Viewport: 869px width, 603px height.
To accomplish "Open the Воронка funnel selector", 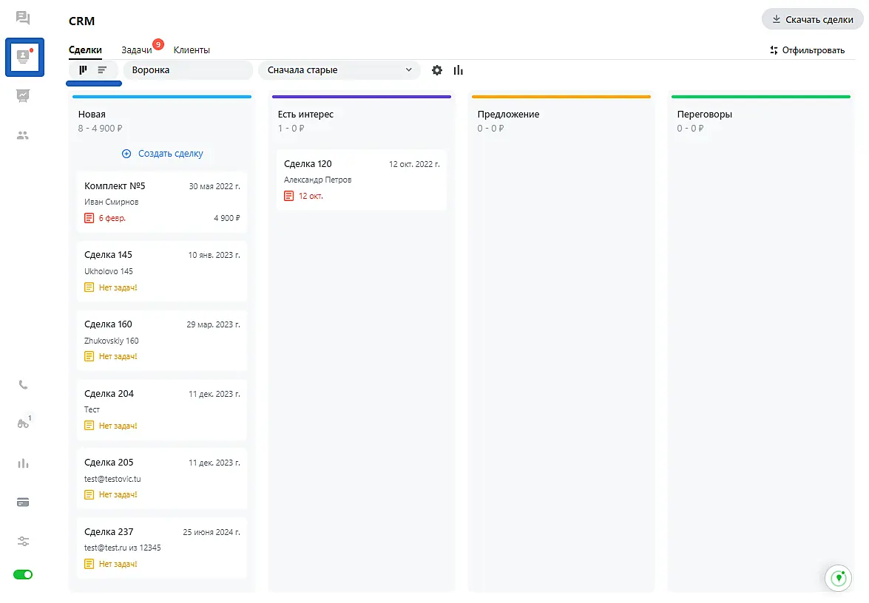I will pyautogui.click(x=188, y=70).
